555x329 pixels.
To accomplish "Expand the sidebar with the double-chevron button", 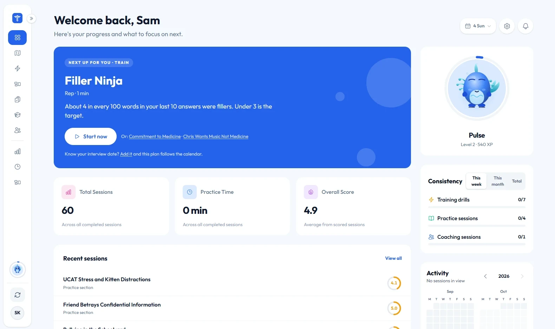I will click(31, 18).
